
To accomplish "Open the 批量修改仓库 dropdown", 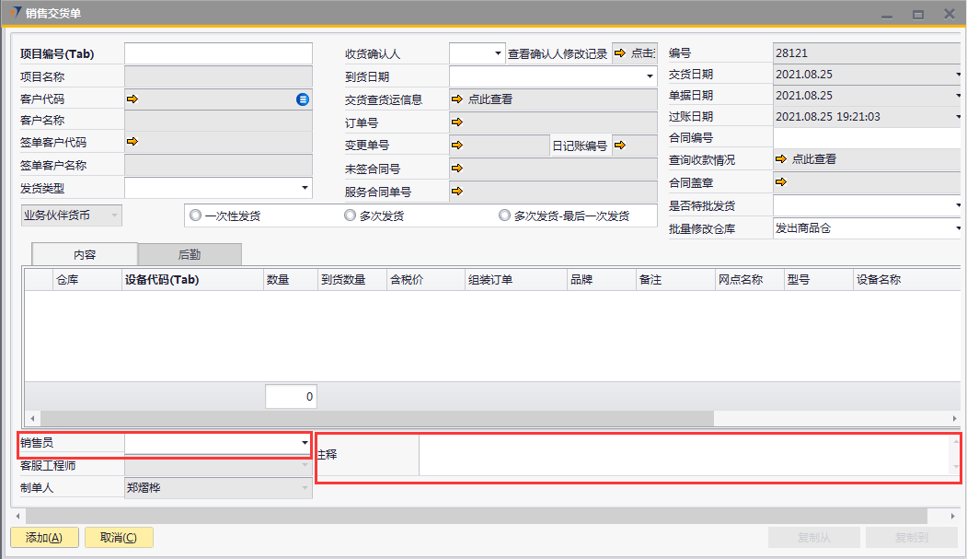I will coord(958,228).
